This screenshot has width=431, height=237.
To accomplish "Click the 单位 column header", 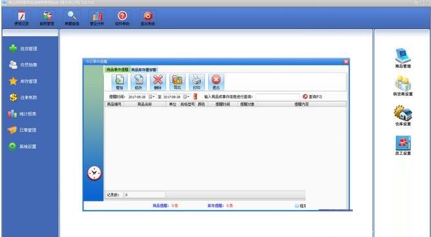I will pos(173,104).
